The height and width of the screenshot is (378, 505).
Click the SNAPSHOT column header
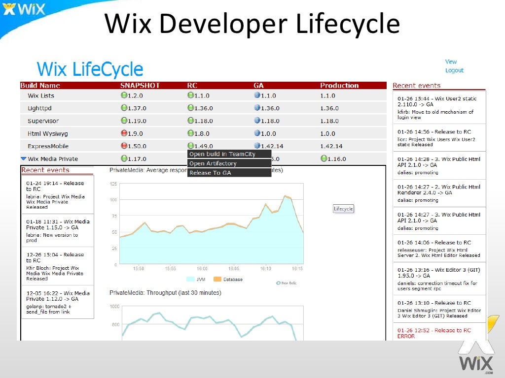point(140,86)
